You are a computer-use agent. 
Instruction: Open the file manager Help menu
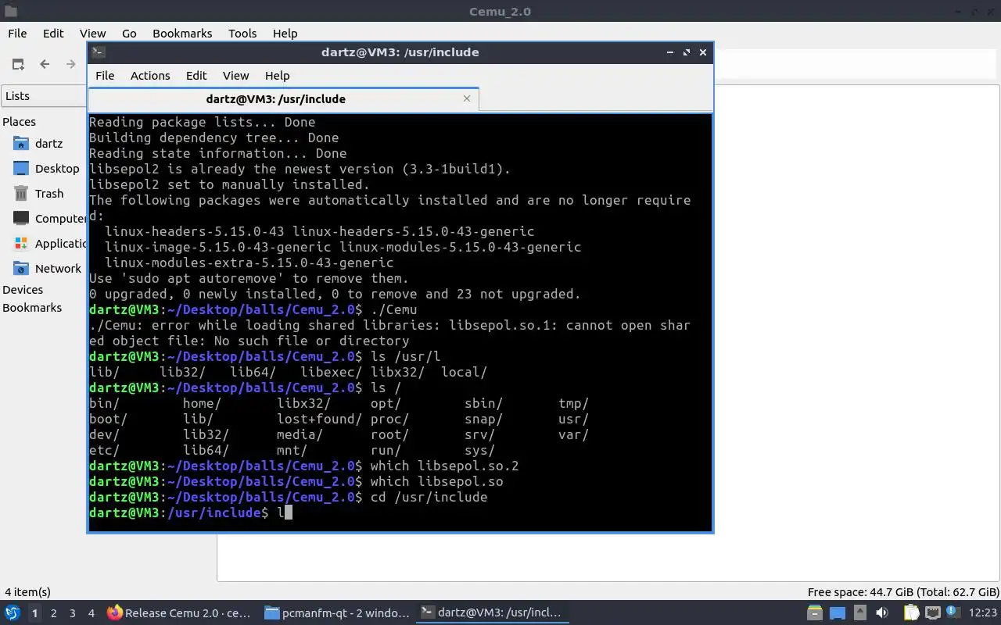click(285, 34)
